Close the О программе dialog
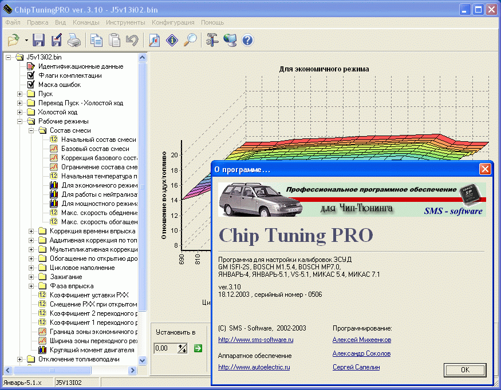Screen dimensions: 501x390 tap(485, 169)
